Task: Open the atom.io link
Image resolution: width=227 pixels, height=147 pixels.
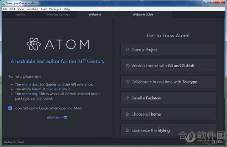Action: click(x=53, y=117)
